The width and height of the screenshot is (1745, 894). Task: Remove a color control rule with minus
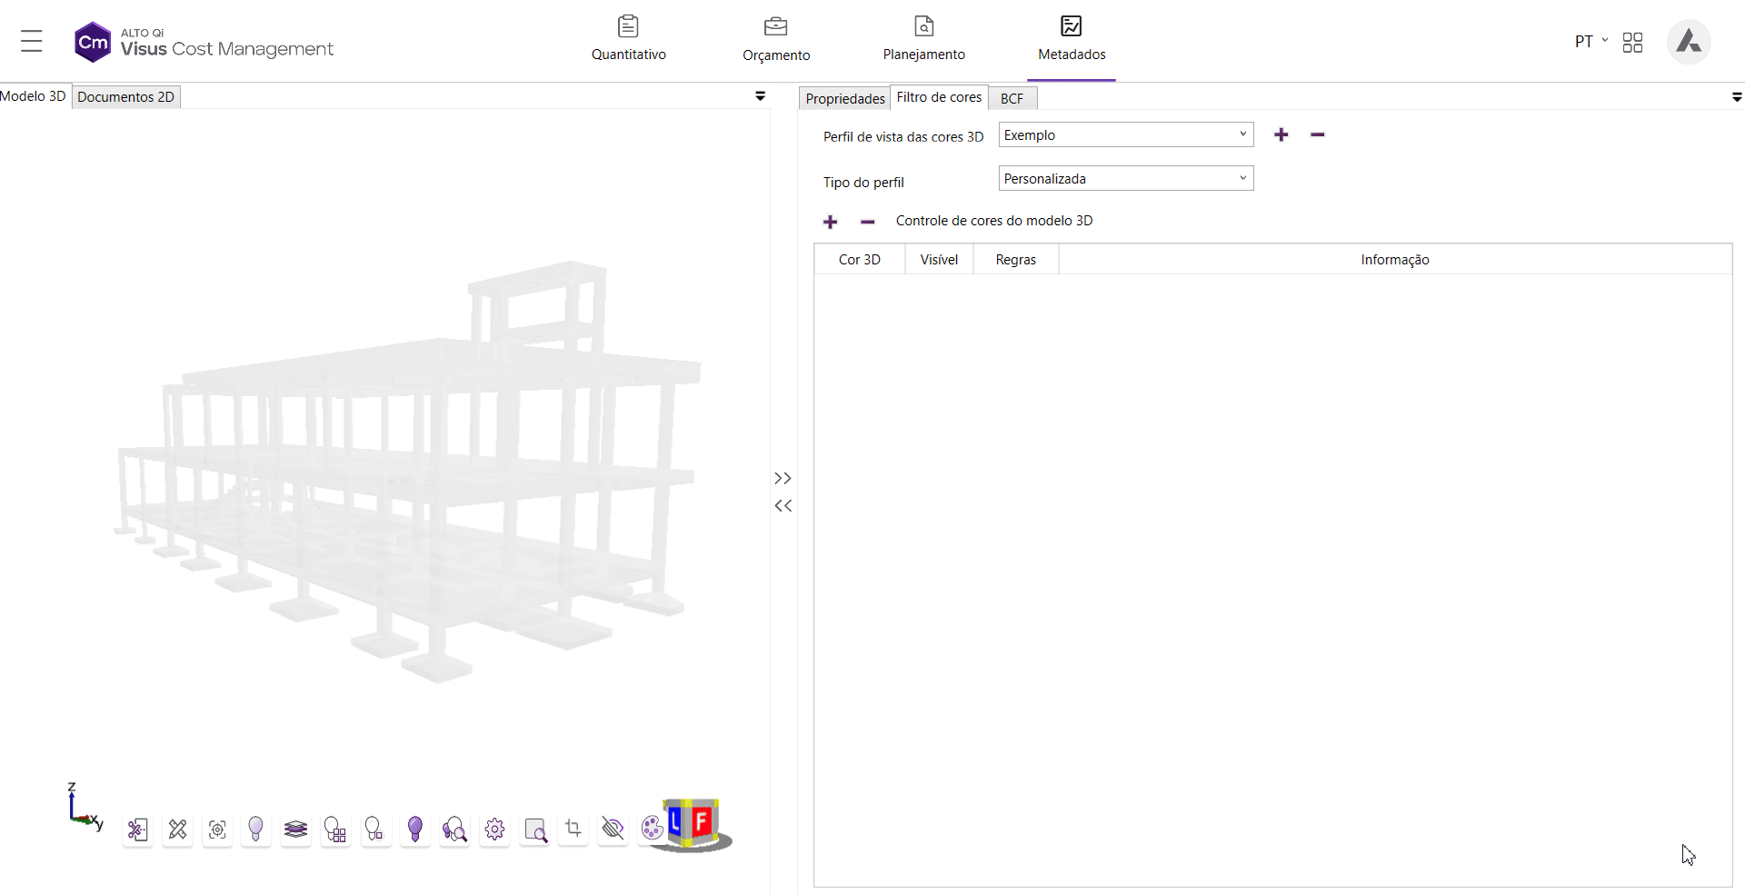pos(867,222)
